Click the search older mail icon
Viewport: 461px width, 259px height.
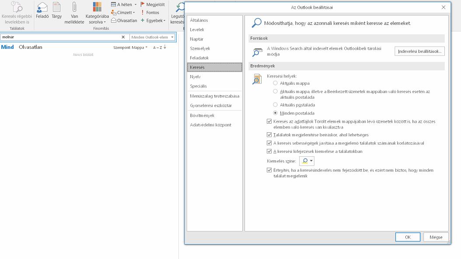click(x=17, y=7)
